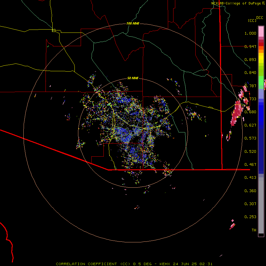This screenshot has height=266, width=266.
Task: Pick the red swatch near 0.947 on color bar
Action: pyautogui.click(x=261, y=44)
